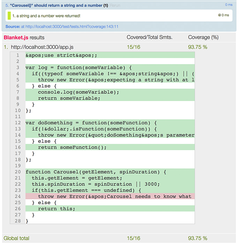Click the 93.75 % coverage value for app.js
Image resolution: width=244 pixels, height=244 pixels.
(x=198, y=47)
